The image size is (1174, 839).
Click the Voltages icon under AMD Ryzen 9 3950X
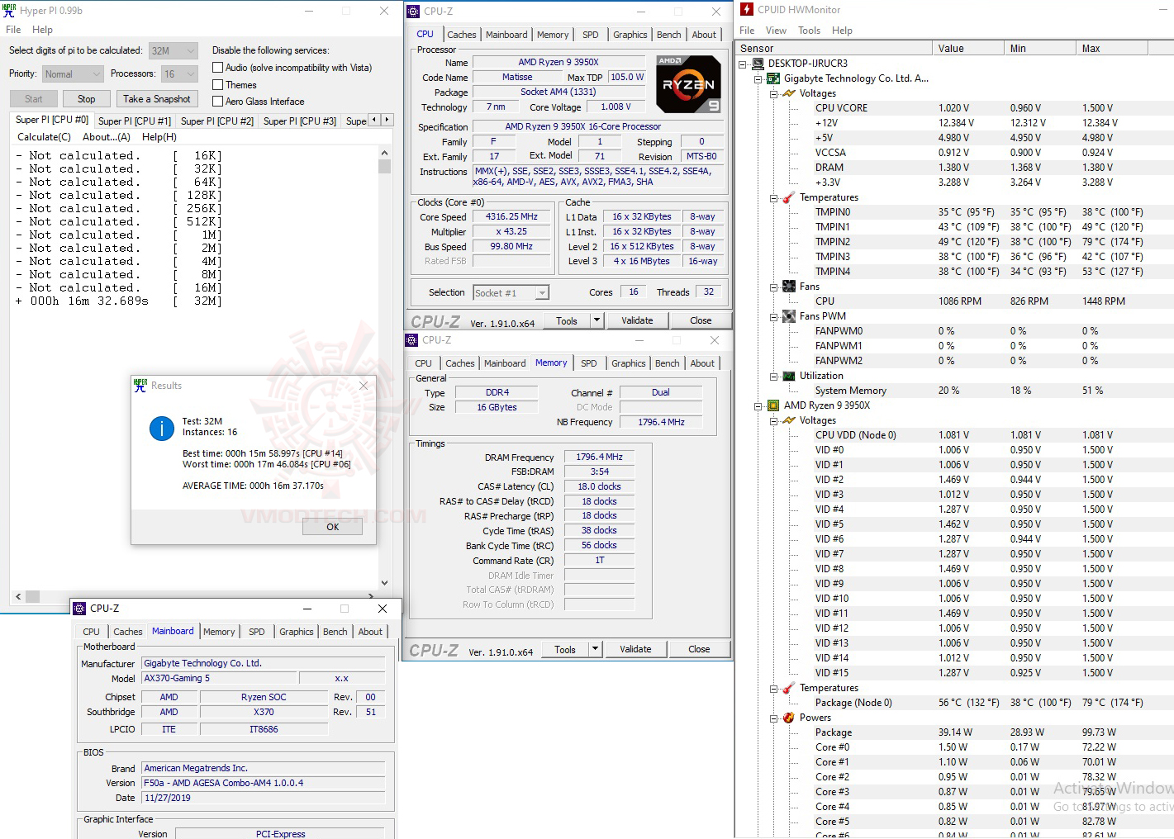788,420
